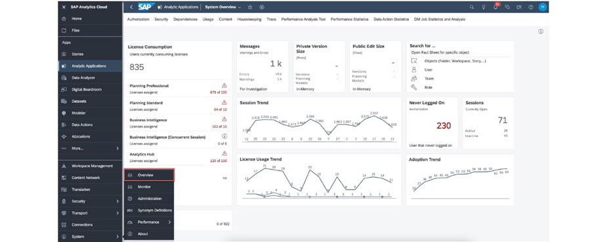Switch to the Usage tab

208,19
